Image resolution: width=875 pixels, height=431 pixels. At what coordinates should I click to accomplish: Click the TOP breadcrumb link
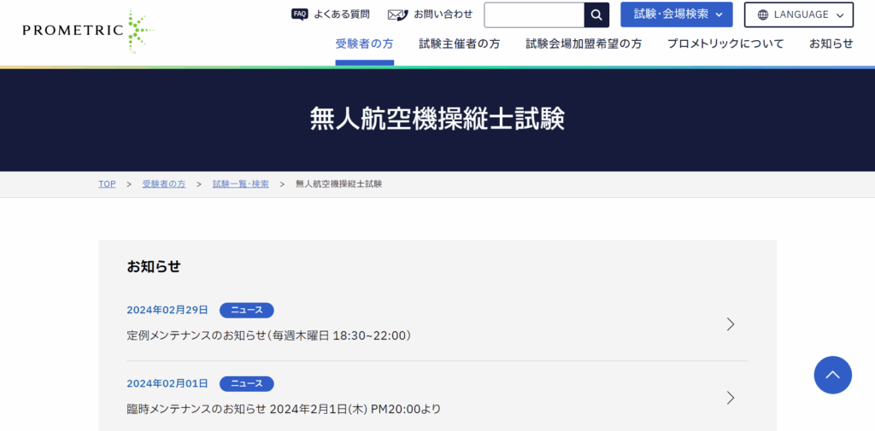[107, 184]
